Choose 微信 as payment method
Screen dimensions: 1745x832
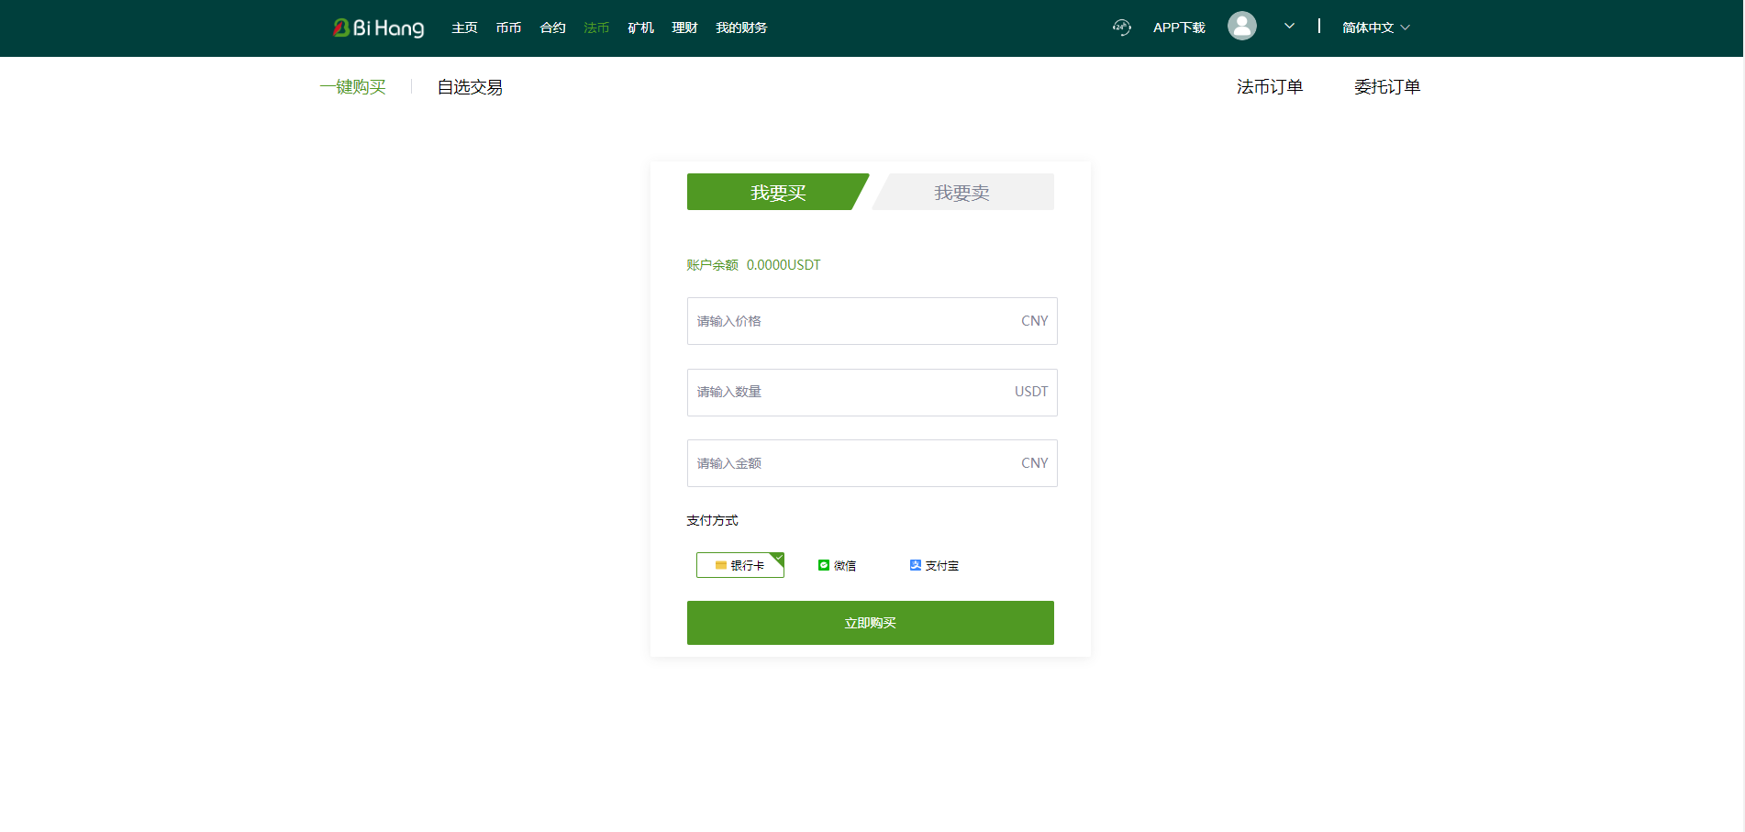pos(837,565)
